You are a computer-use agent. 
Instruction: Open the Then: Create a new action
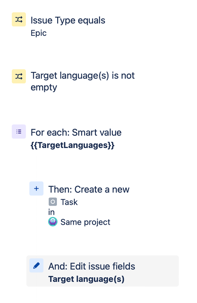coord(89,189)
